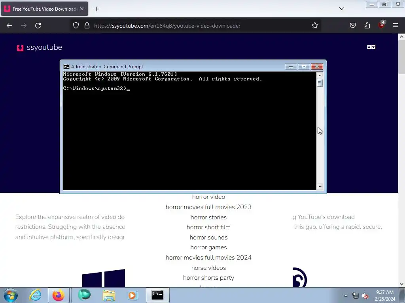Open Command Prompt title bar system icon

pyautogui.click(x=66, y=67)
